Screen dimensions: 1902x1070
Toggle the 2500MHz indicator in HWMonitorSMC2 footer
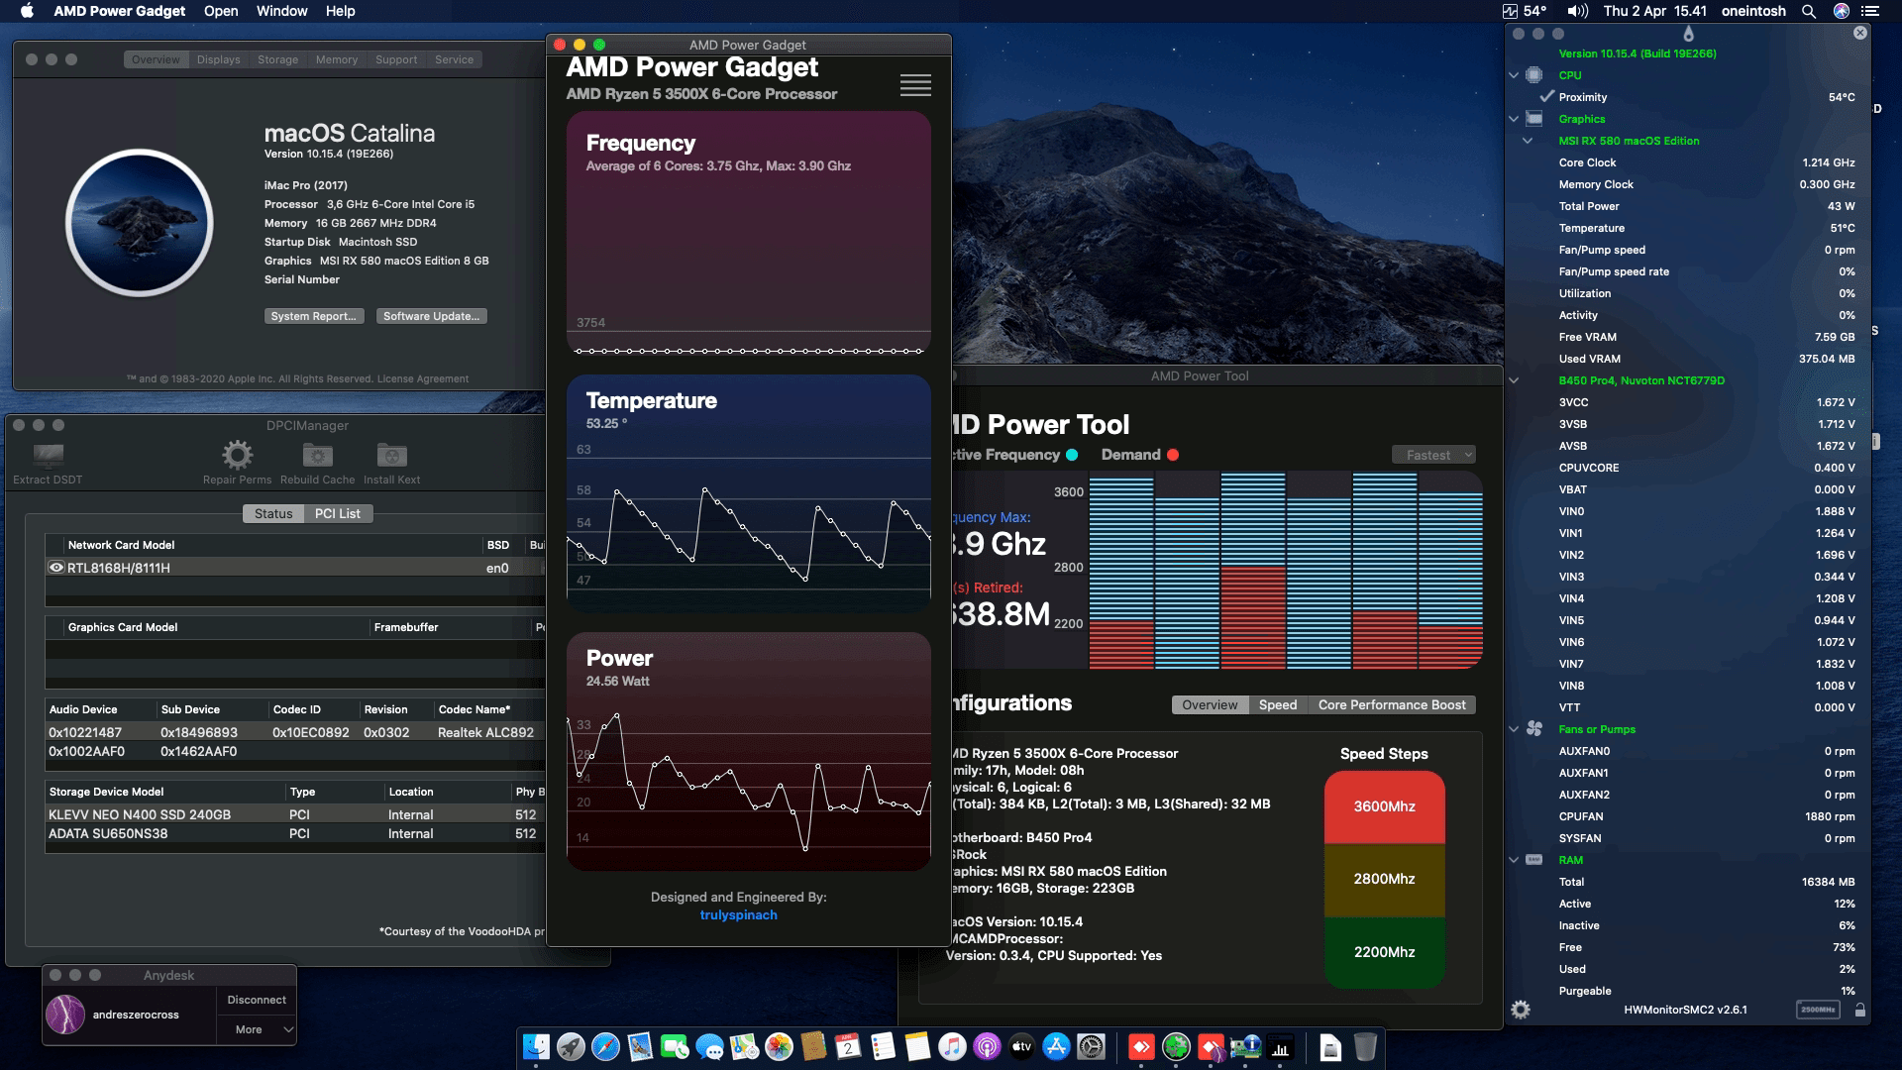(x=1818, y=1010)
